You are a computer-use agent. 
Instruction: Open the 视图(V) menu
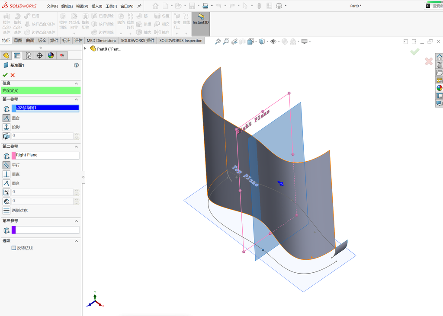[82, 6]
